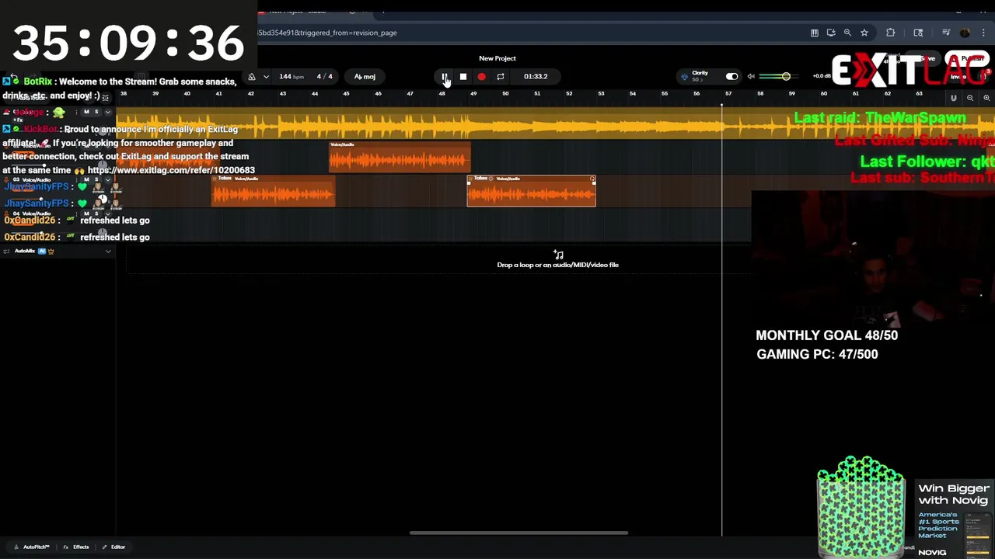Image resolution: width=995 pixels, height=559 pixels.
Task: Mute the first (yellow) track with M
Action: [x=86, y=113]
